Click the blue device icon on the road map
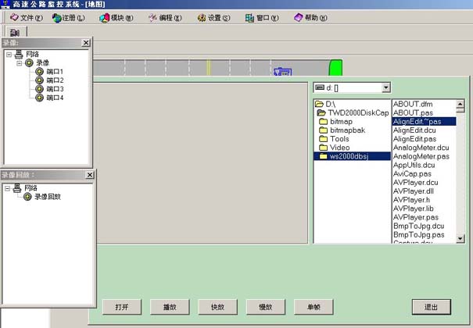The width and height of the screenshot is (473, 328). click(282, 72)
